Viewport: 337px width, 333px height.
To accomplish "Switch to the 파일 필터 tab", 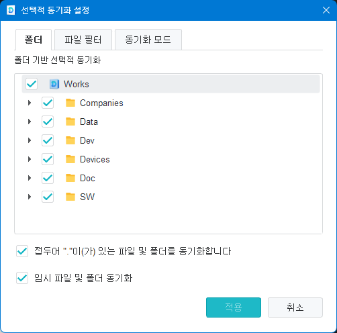I will (83, 40).
